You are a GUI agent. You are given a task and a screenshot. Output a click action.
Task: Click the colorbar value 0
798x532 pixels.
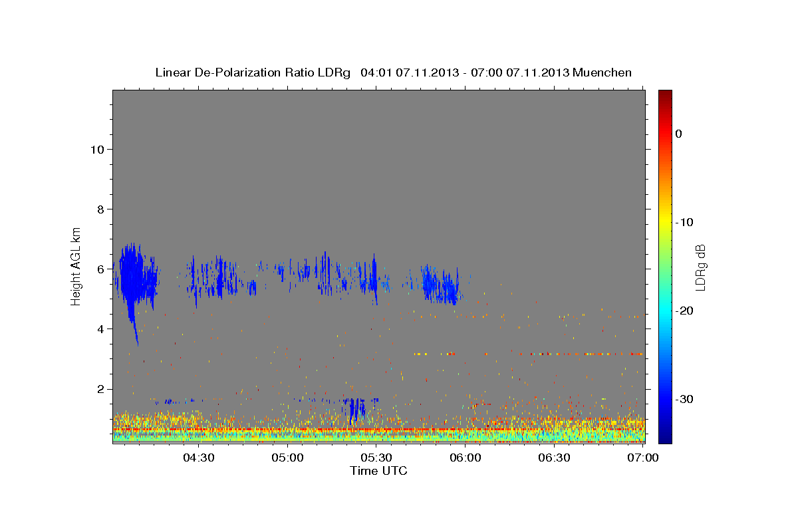click(x=679, y=134)
